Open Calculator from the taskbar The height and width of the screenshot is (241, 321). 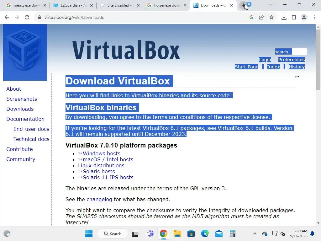pos(232,233)
